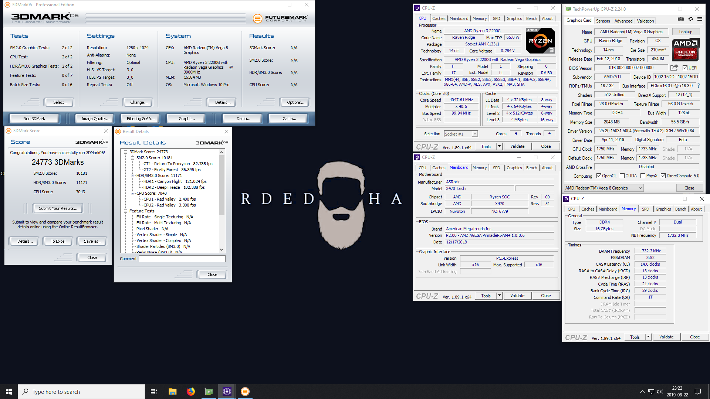Click the 3DMark06 title bar app icon
This screenshot has height=399, width=710.
(x=7, y=5)
